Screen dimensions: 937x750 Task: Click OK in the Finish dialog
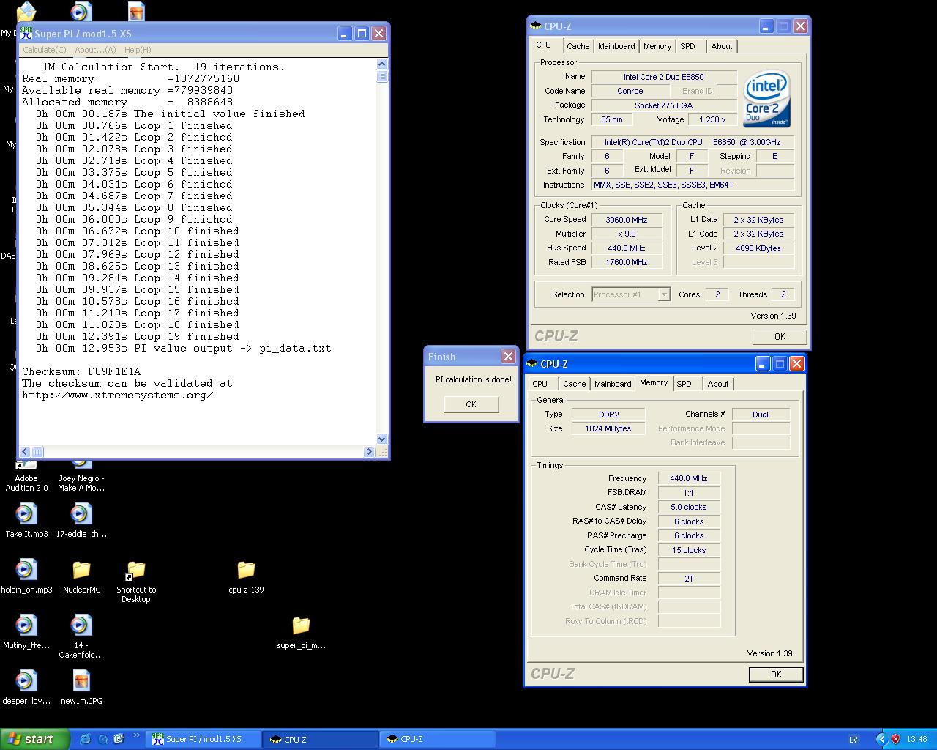471,404
